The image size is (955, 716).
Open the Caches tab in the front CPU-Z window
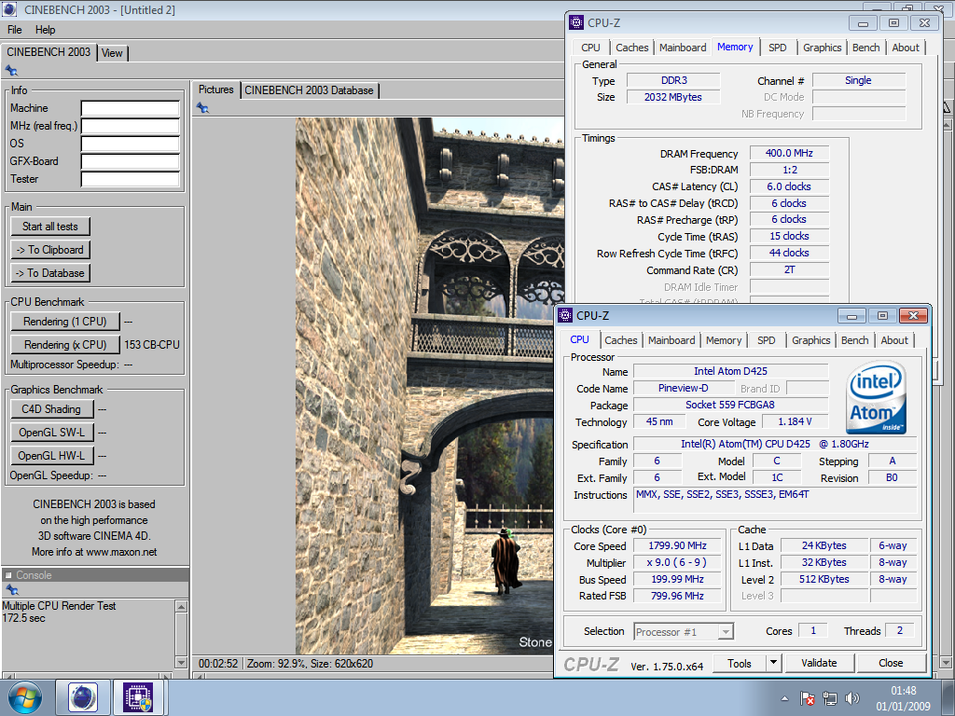pos(620,340)
